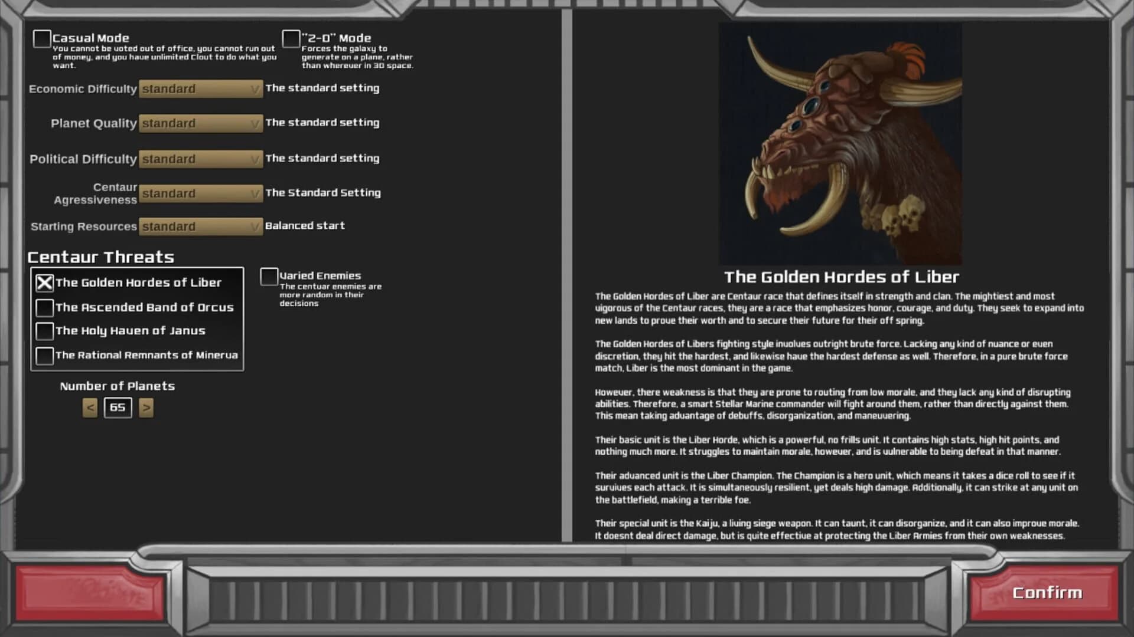Open the Centaur Aggressiveness dropdown
The width and height of the screenshot is (1134, 637).
tap(201, 193)
